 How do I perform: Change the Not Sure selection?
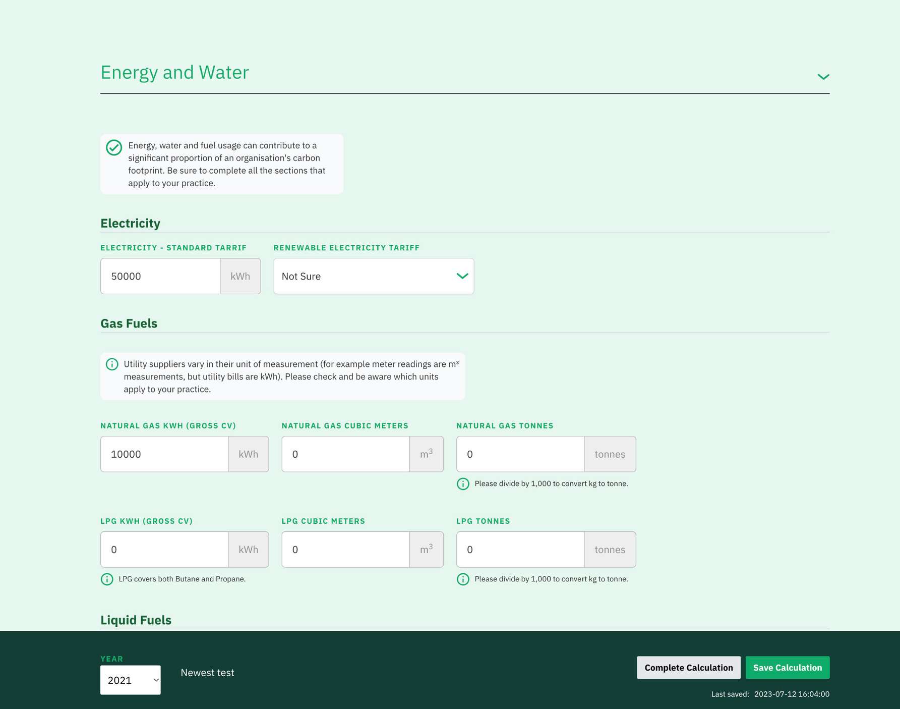point(373,276)
